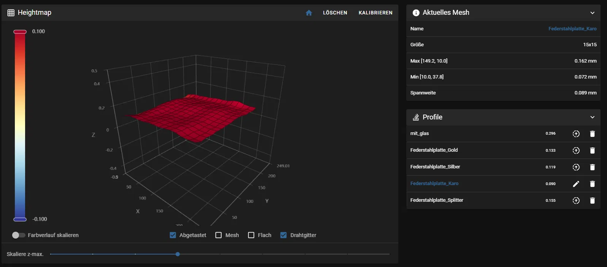The width and height of the screenshot is (607, 267).
Task: Click the Spannweite value 0.089 mm
Action: [585, 93]
